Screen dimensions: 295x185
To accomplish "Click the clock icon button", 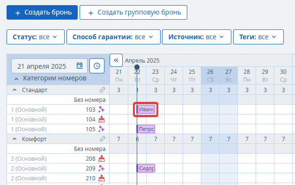I will [97, 66].
